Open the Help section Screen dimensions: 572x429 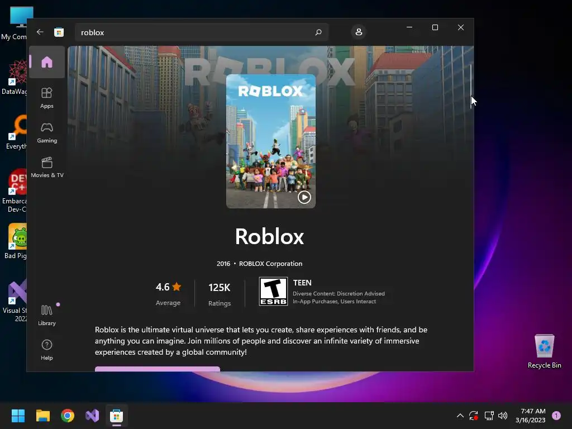click(x=47, y=350)
